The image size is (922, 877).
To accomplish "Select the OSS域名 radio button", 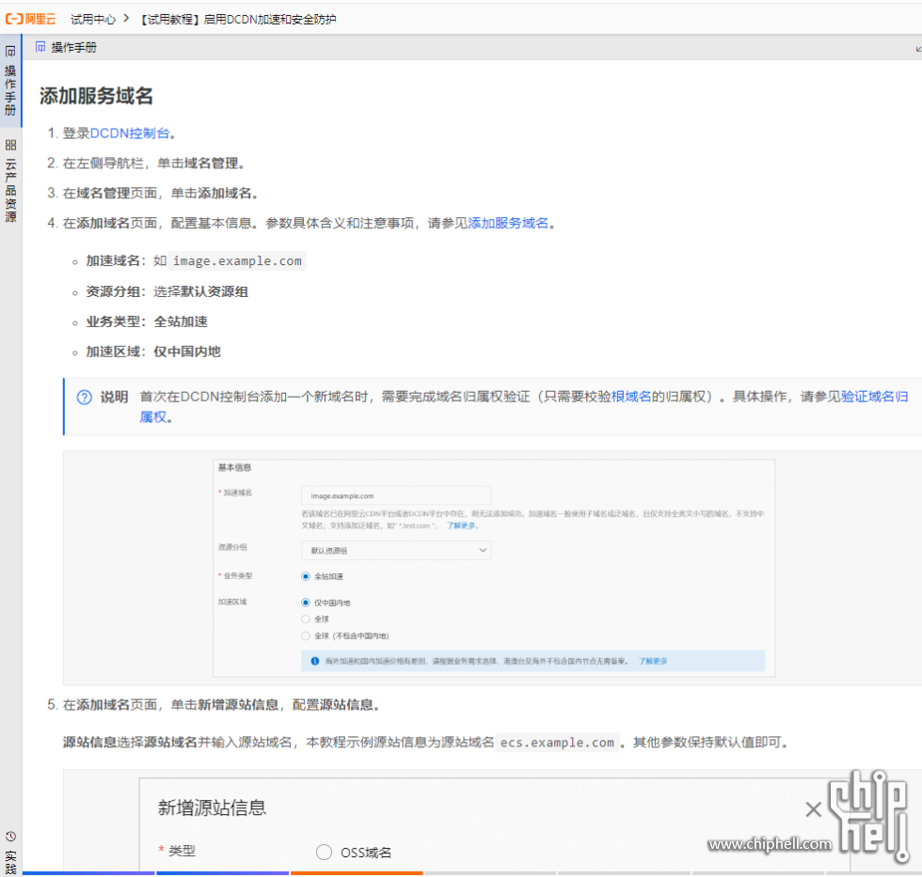I will (x=324, y=853).
